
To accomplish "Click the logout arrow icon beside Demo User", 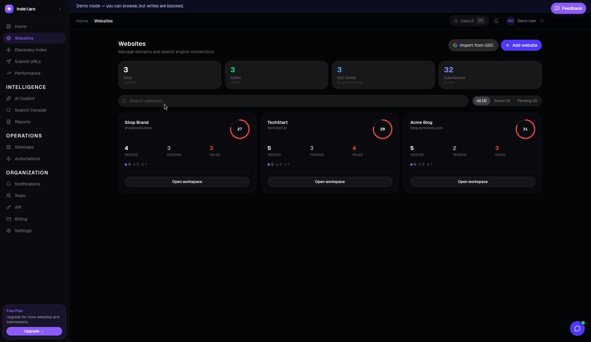I will [543, 21].
